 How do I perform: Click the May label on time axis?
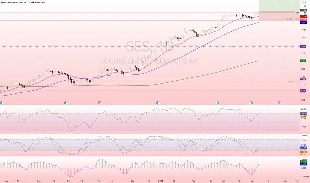pyautogui.click(x=285, y=181)
